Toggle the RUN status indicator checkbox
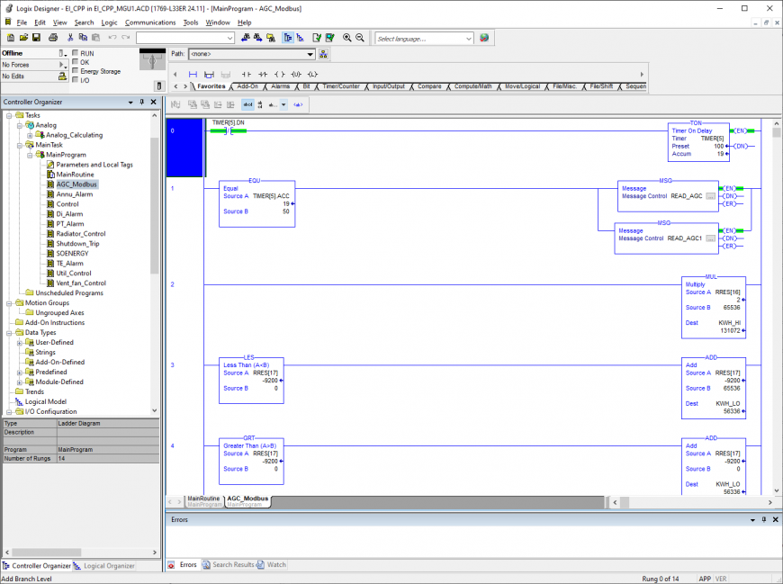This screenshot has width=783, height=584. click(76, 53)
